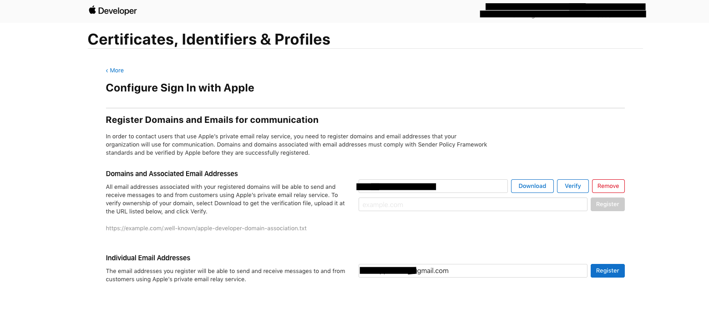Download the domain verification file

532,186
